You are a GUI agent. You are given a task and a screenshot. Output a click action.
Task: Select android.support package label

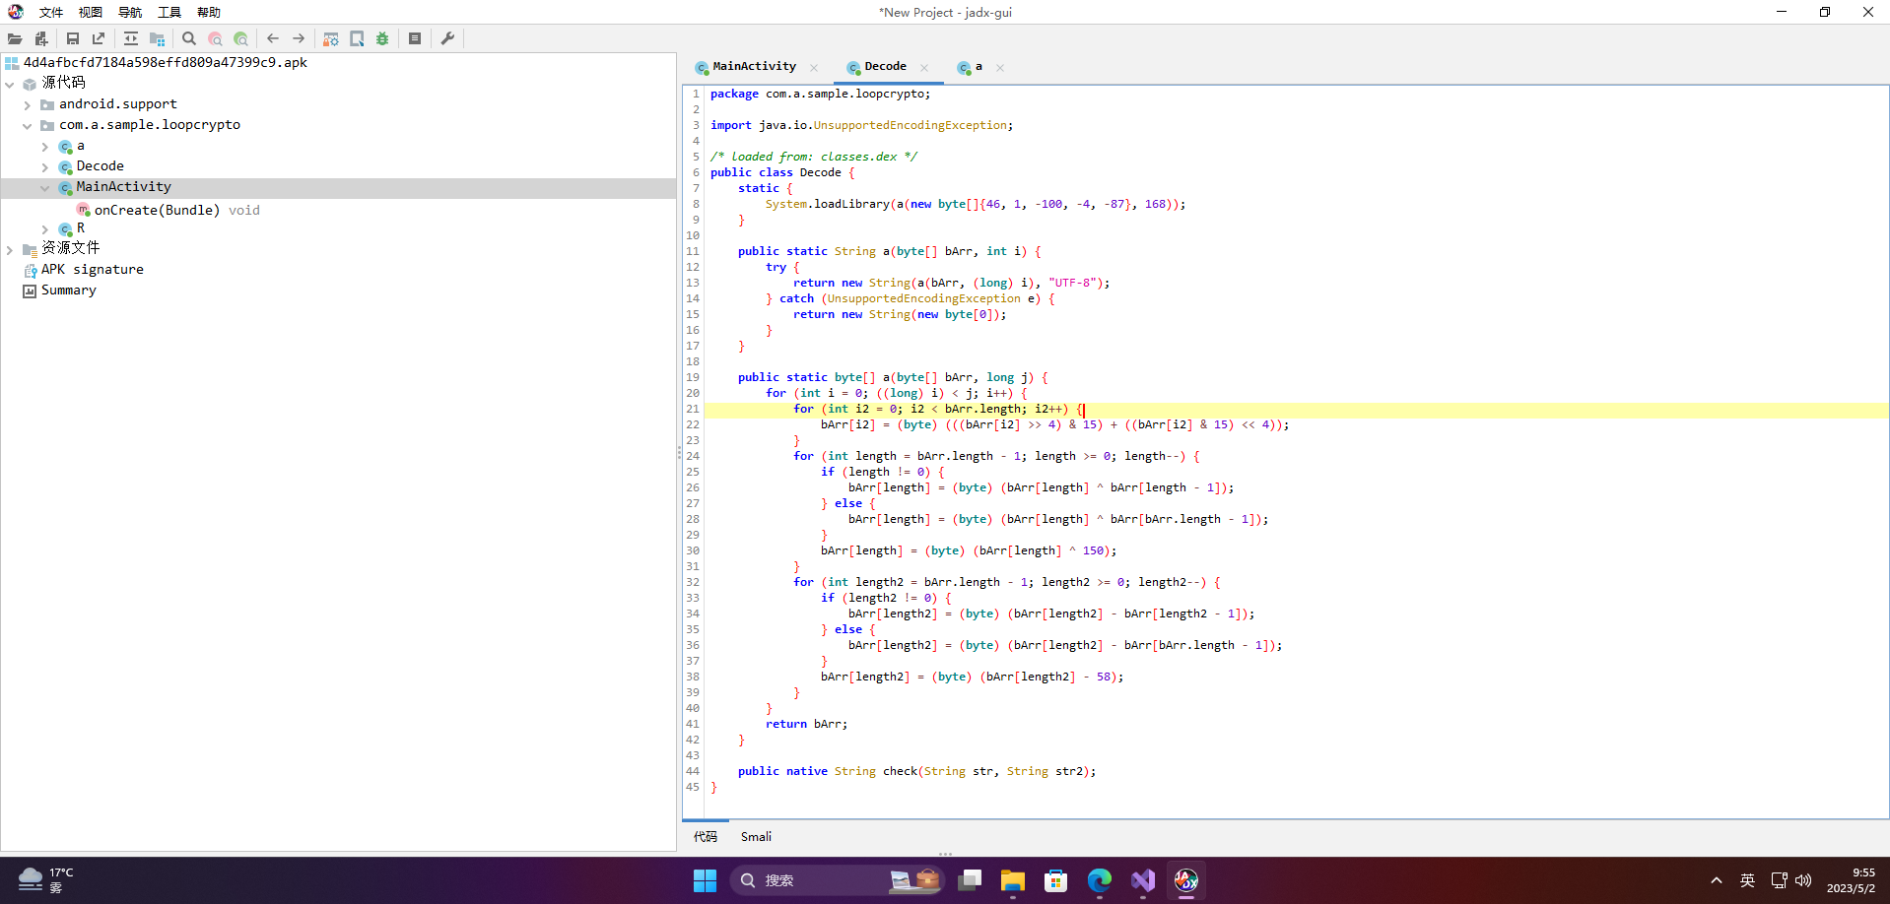pyautogui.click(x=118, y=104)
